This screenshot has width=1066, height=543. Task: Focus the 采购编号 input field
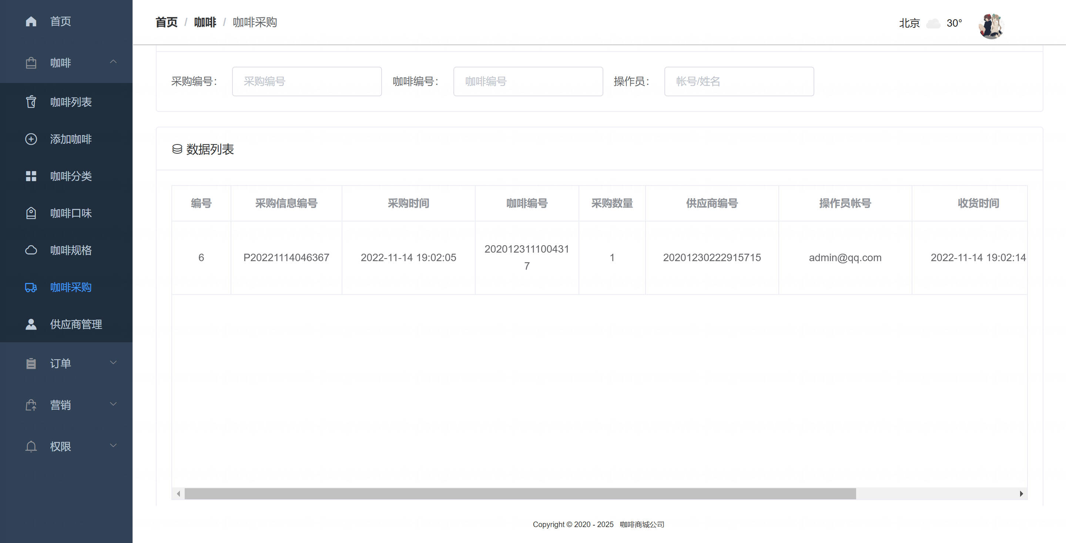pos(306,81)
